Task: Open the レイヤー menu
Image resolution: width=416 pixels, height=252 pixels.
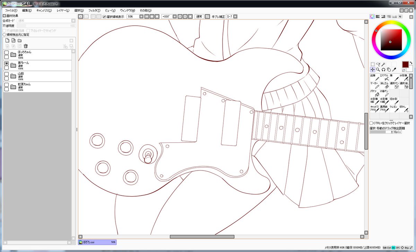Action: pos(63,10)
